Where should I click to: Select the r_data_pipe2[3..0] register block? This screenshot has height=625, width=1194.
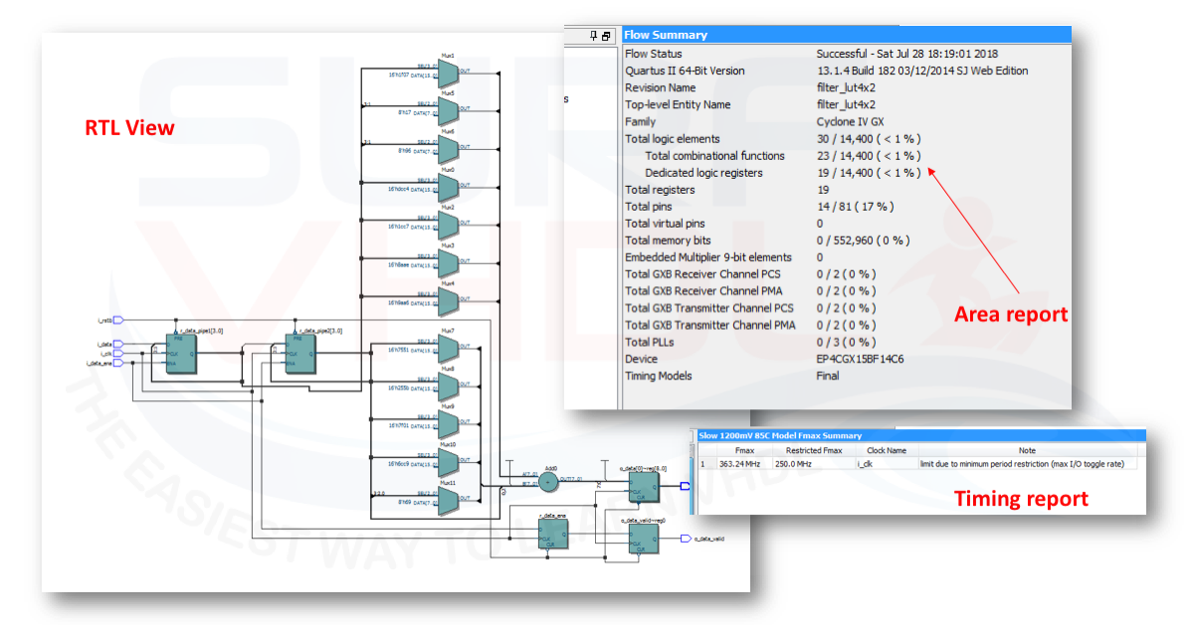pos(300,354)
